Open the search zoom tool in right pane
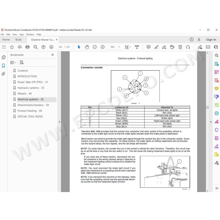This screenshot has width=220, height=220. tap(217, 56)
